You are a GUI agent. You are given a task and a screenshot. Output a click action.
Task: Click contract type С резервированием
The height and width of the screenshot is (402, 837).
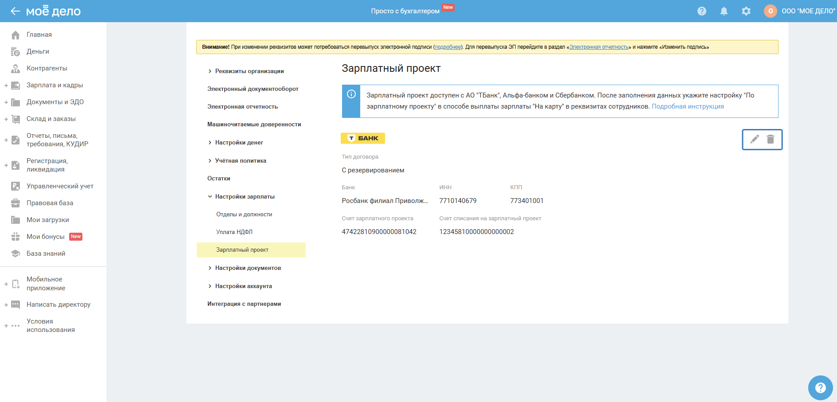pyautogui.click(x=373, y=170)
